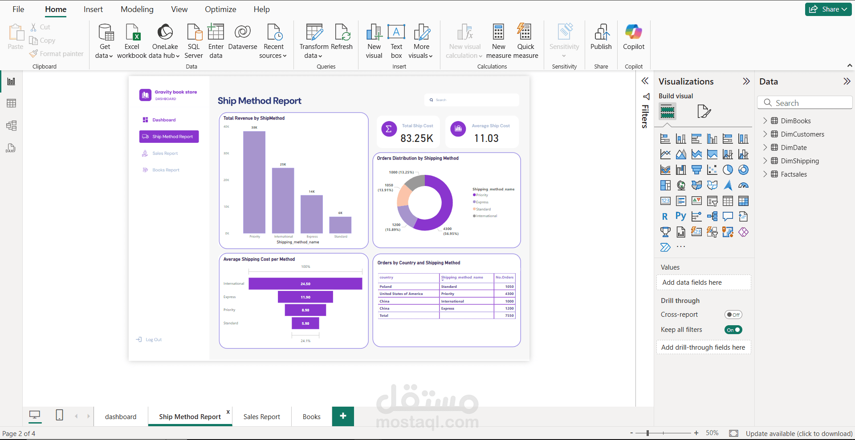Select the Stacked bar chart visual
Viewport: 855px width, 440px height.
click(665, 139)
